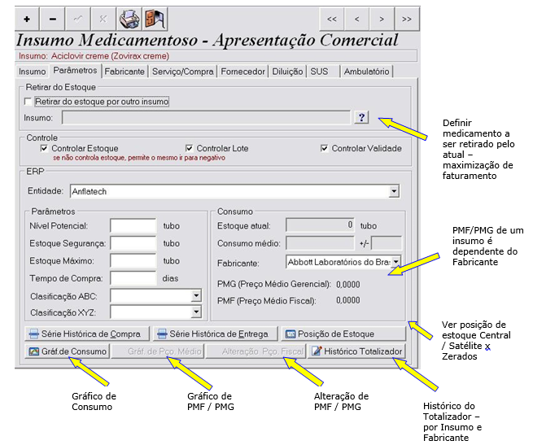Image resolution: width=533 pixels, height=445 pixels.
Task: Switch to Serviço/Compra tab
Action: tap(183, 72)
